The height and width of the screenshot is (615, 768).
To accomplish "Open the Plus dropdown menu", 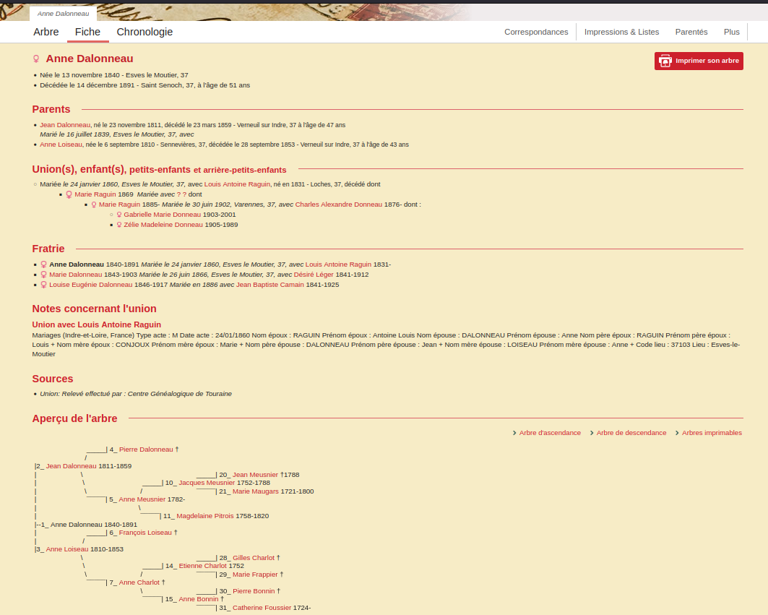I will coord(731,32).
